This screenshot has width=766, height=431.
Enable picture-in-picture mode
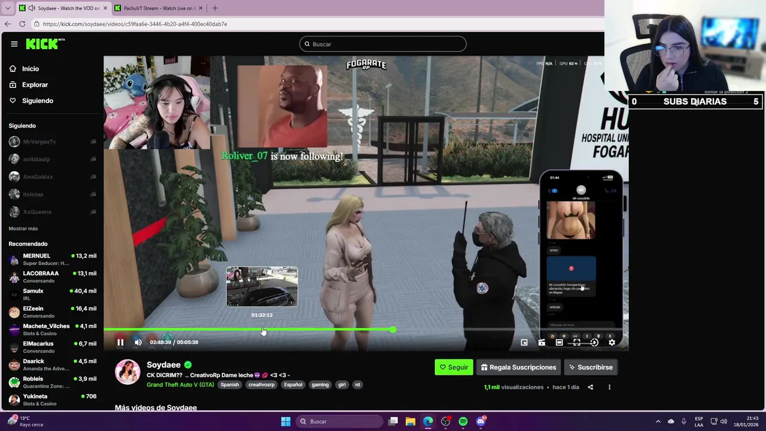[x=524, y=342]
